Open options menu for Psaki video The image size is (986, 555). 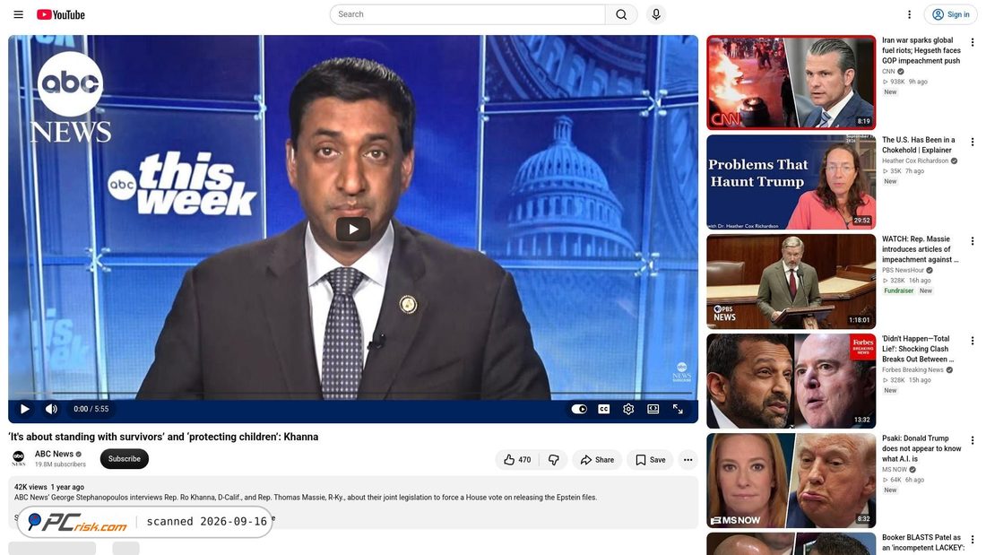click(973, 440)
